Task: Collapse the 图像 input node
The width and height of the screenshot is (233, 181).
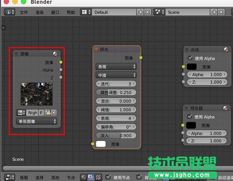Action: tap(16, 54)
